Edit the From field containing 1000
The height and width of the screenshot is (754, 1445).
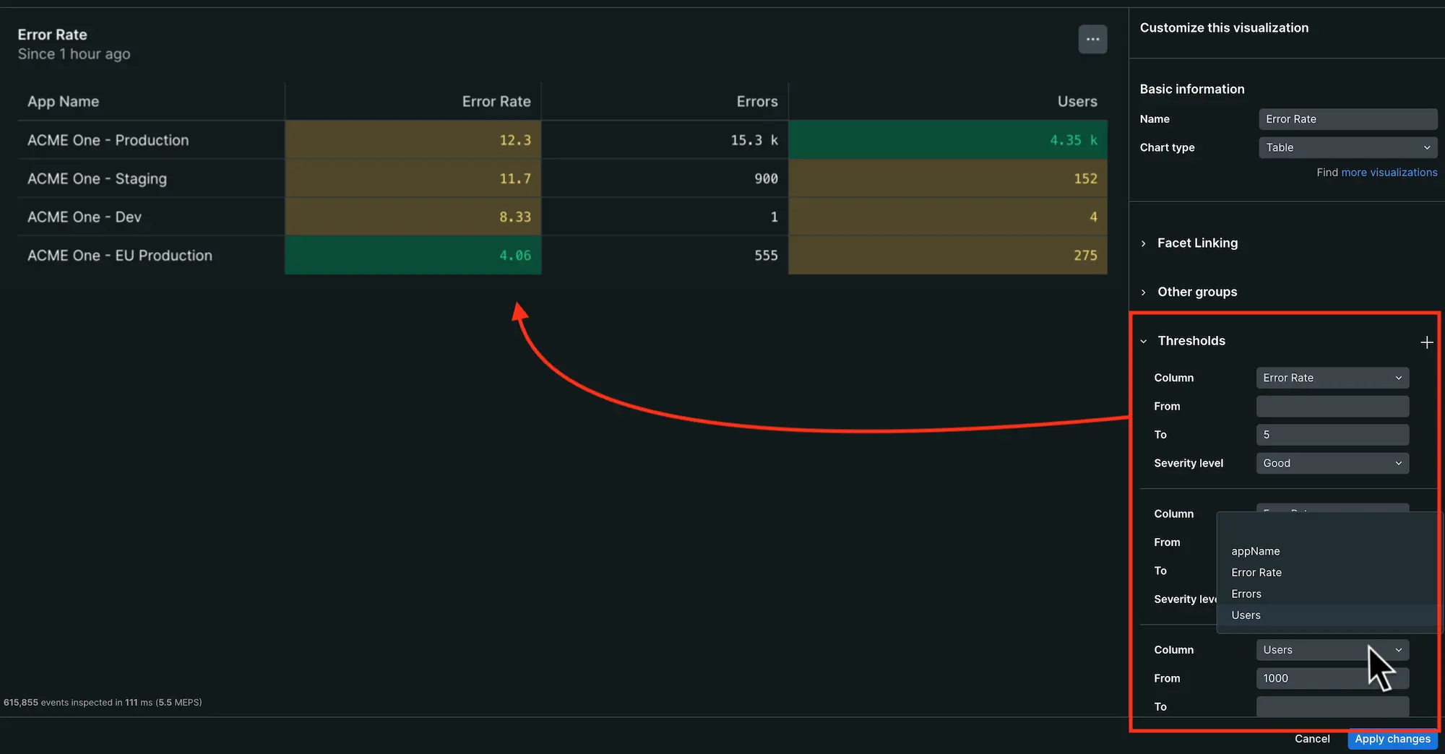point(1332,678)
